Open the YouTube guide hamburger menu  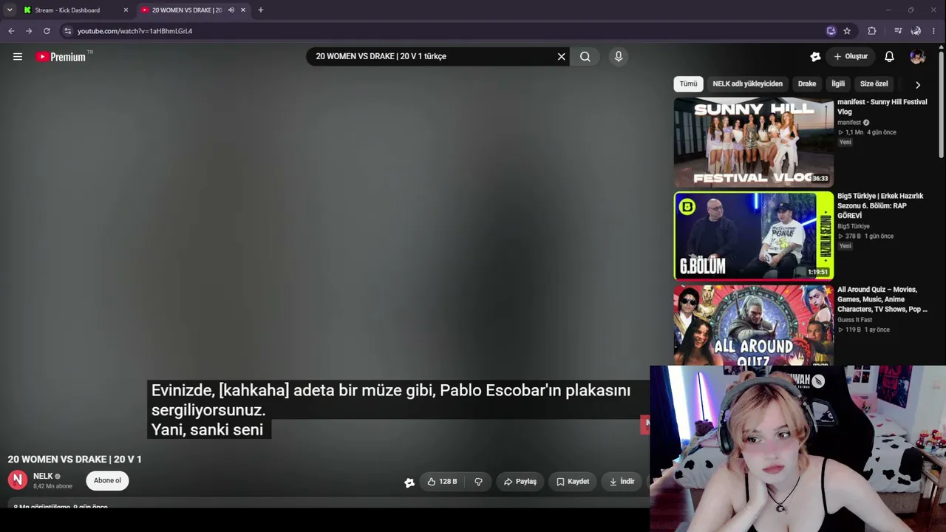[x=18, y=57]
